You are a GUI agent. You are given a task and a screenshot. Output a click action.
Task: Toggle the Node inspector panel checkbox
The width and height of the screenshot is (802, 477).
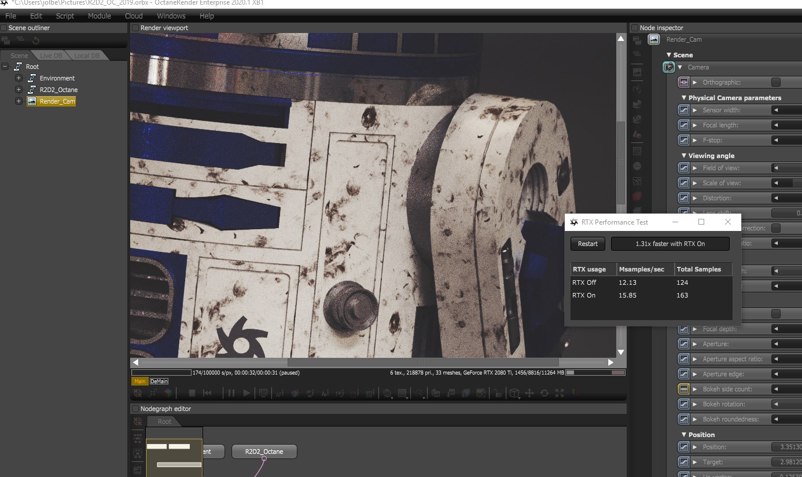635,28
